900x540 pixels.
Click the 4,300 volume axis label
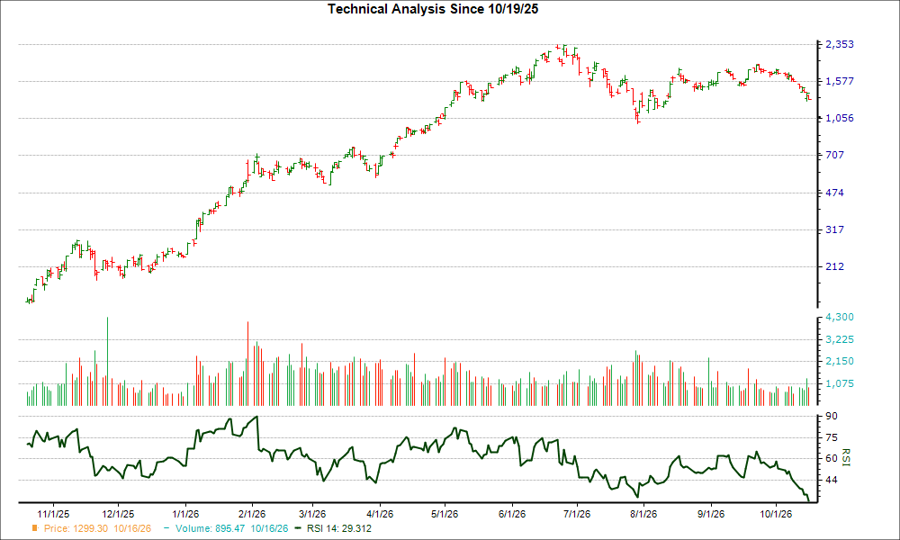pyautogui.click(x=840, y=317)
